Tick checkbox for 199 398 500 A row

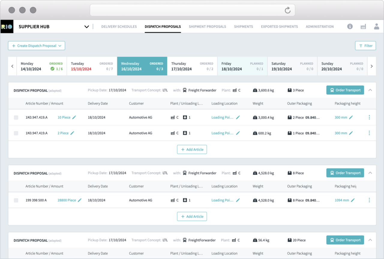(x=16, y=200)
